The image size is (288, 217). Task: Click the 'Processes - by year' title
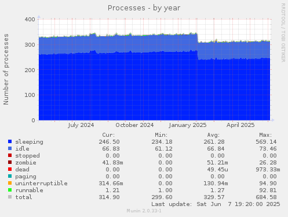pyautogui.click(x=144, y=8)
